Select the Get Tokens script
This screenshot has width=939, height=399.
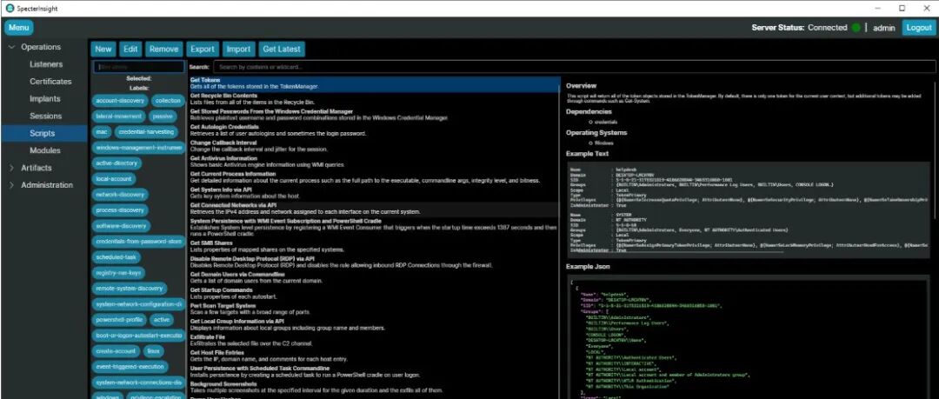coord(374,83)
